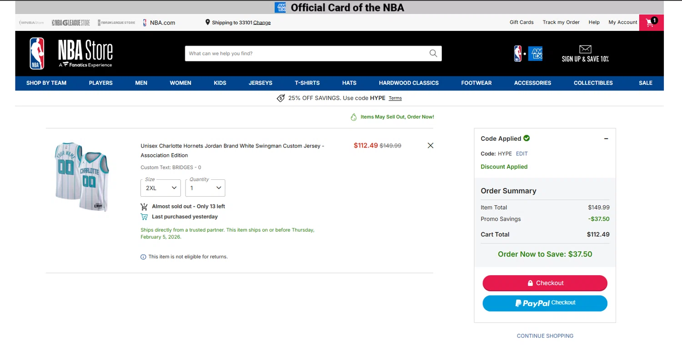The width and height of the screenshot is (682, 346).
Task: Open the NBA 2K League Store logo
Action: pyautogui.click(x=116, y=23)
